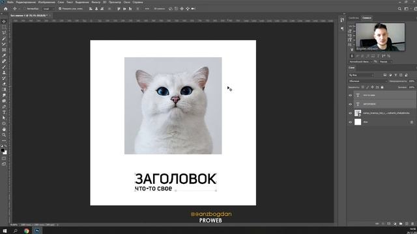Select the Eyedropper tool
This screenshot has height=234, width=417.
[x=4, y=55]
